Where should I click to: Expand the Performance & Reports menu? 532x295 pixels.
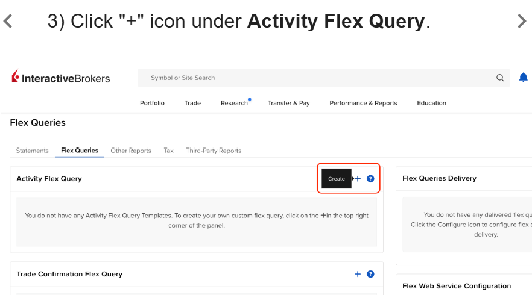363,103
